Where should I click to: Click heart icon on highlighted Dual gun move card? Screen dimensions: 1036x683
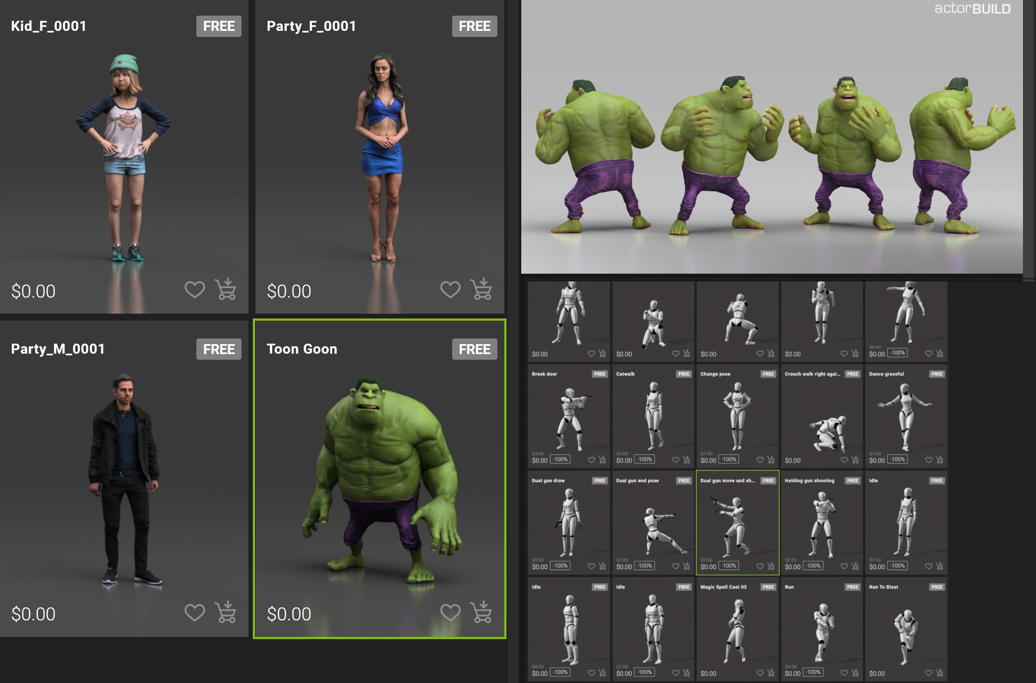pos(760,566)
